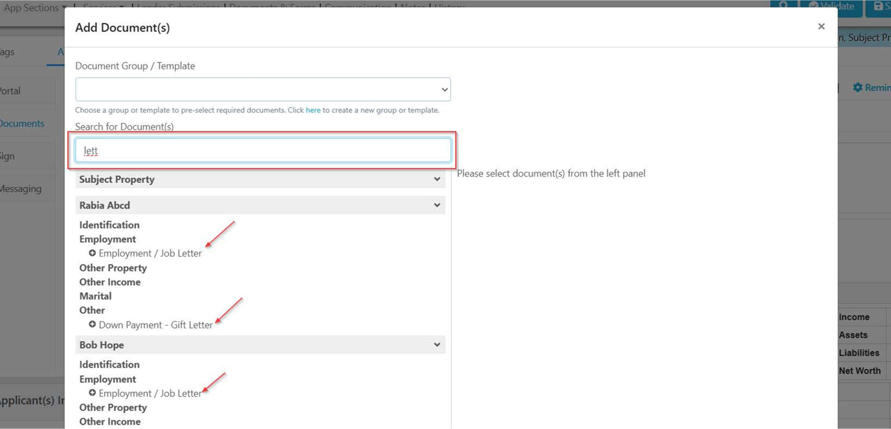The image size is (891, 429).
Task: Click the Search for Document(s) field
Action: tap(263, 151)
